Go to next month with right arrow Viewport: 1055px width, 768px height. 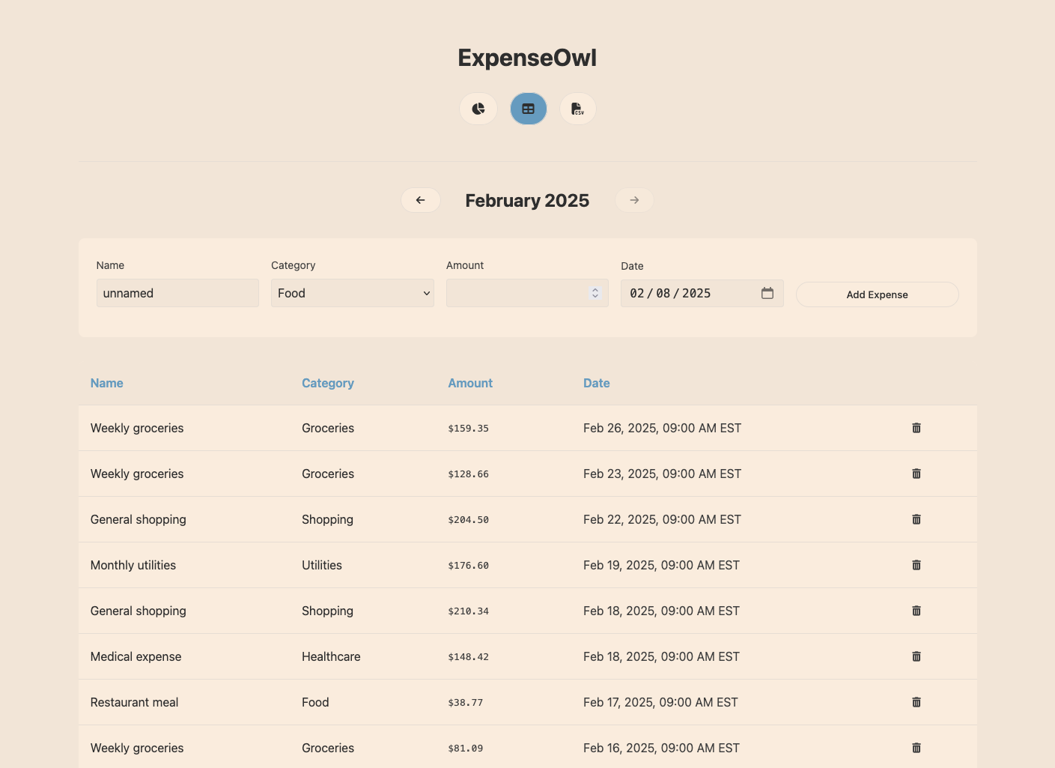point(634,200)
